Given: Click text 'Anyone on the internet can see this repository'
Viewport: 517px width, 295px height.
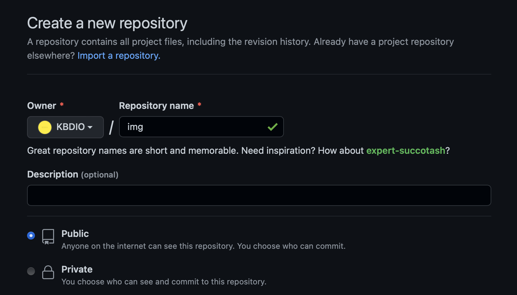Looking at the screenshot, I should pos(148,246).
